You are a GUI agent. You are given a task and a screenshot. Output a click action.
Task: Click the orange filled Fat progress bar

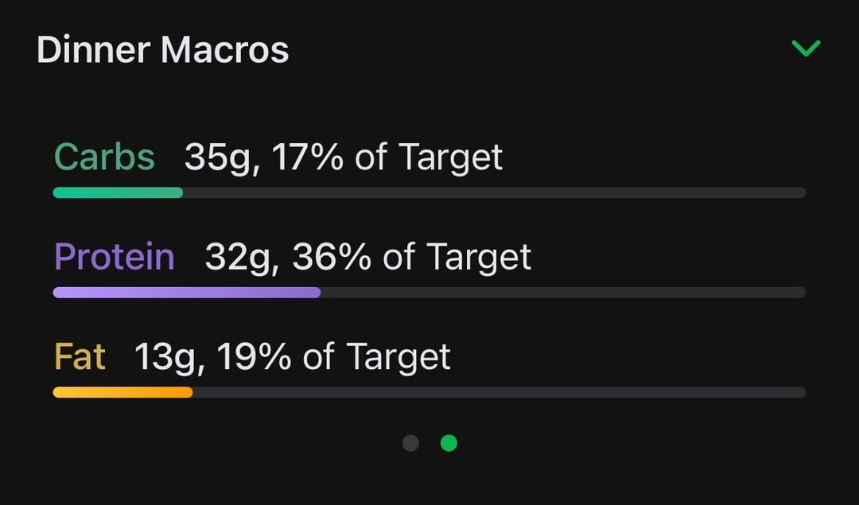[122, 392]
